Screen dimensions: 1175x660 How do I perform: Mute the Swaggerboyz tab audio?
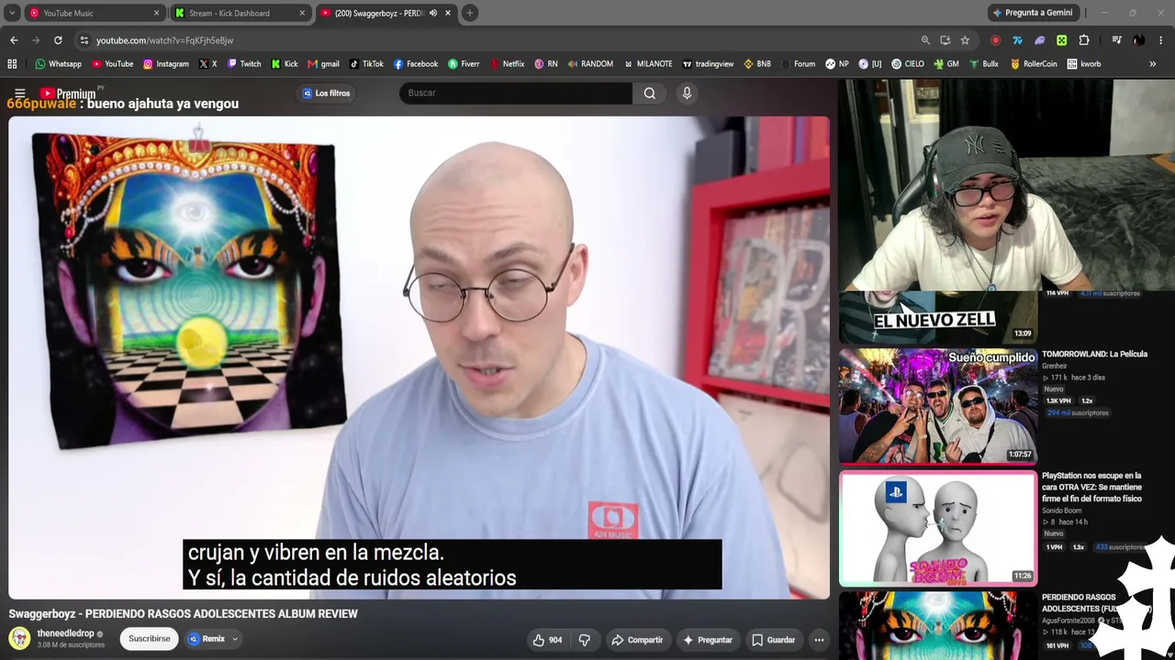click(x=433, y=13)
